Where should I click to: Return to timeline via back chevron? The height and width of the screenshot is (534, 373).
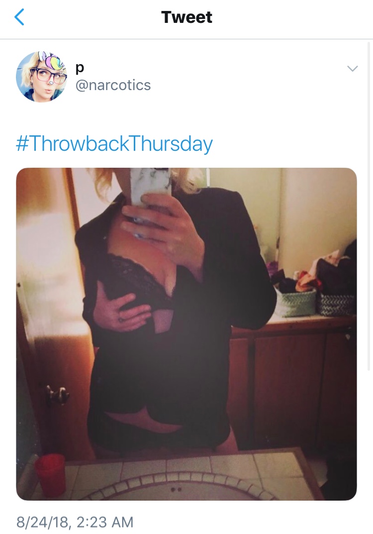click(19, 17)
